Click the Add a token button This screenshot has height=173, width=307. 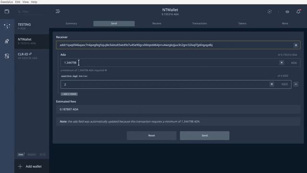69,94
